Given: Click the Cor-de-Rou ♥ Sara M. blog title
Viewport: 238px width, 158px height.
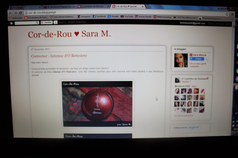Looking at the screenshot, I should 70,34.
